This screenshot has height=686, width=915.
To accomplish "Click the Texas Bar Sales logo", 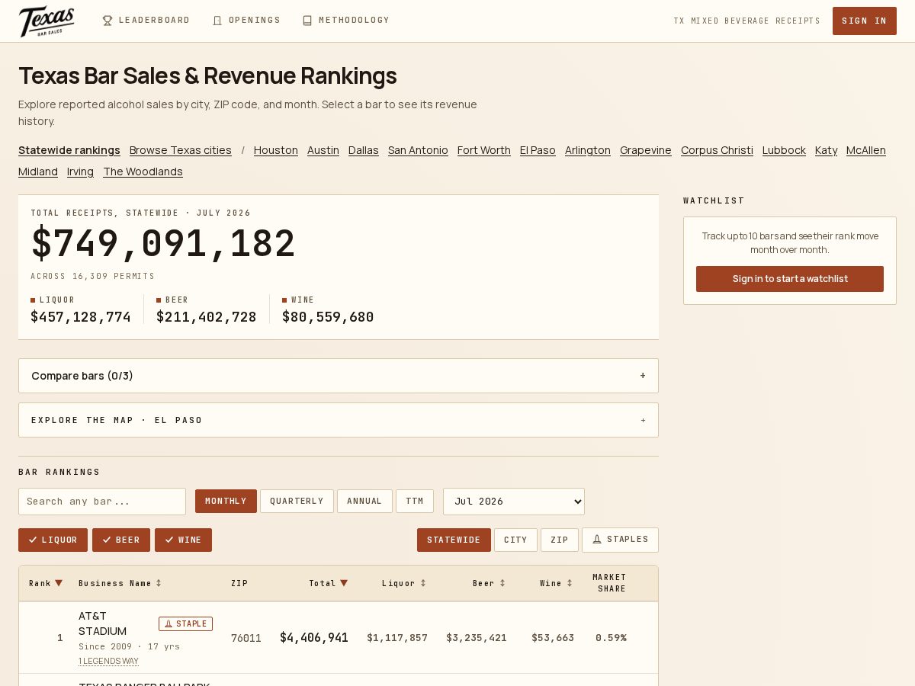I will [x=47, y=21].
